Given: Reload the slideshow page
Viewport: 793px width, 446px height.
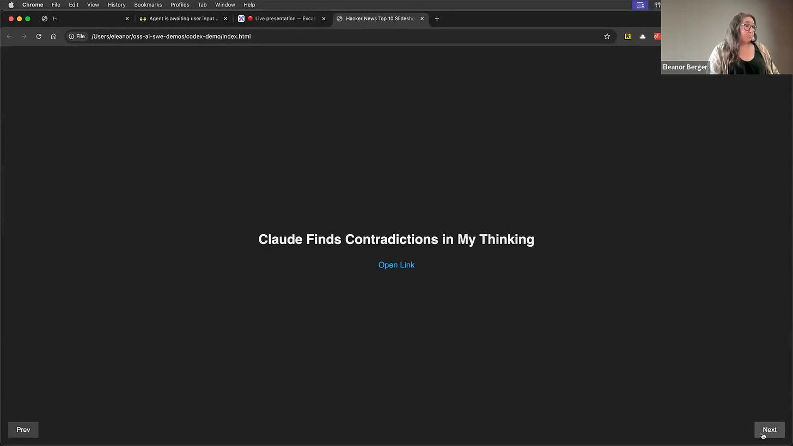Looking at the screenshot, I should click(x=39, y=36).
